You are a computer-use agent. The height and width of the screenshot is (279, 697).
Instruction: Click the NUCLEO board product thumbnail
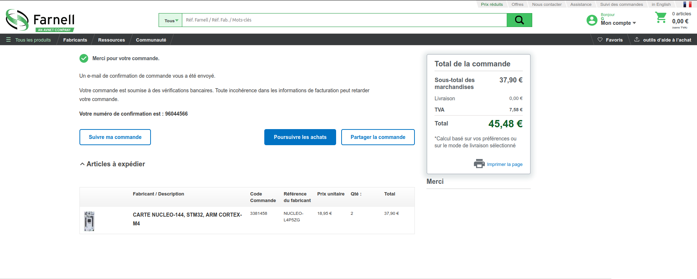(x=89, y=221)
